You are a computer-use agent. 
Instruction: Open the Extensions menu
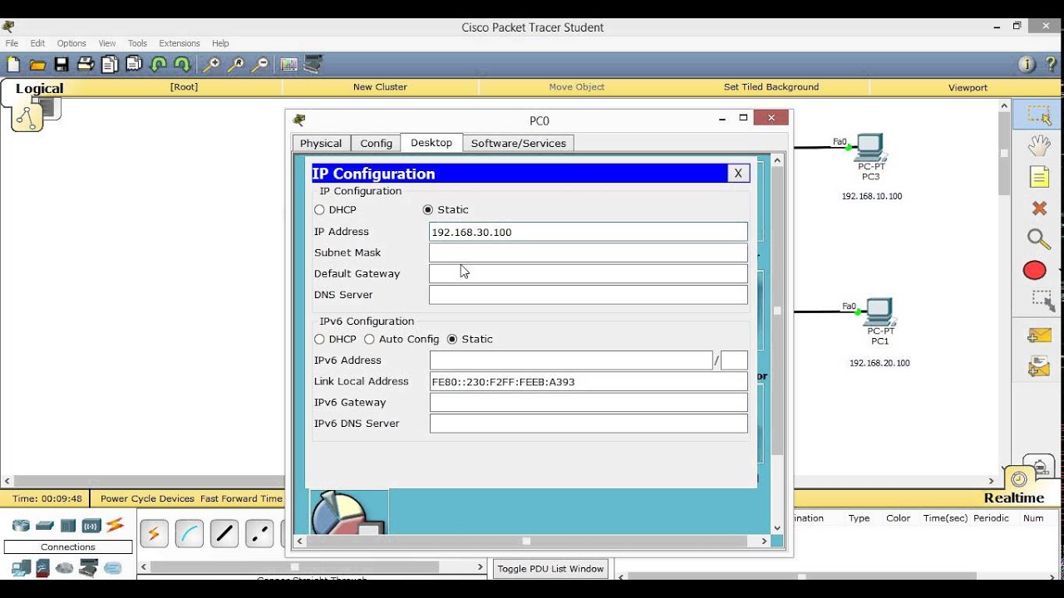[x=180, y=43]
